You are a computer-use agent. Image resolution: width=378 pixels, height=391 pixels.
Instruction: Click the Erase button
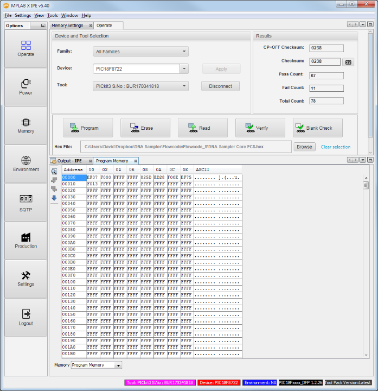click(145, 128)
